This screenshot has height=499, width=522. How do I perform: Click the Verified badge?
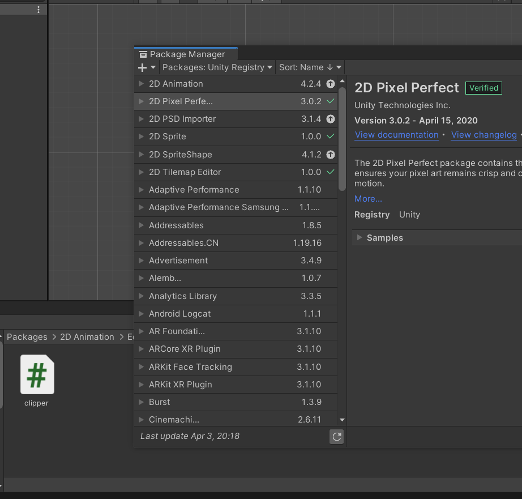click(484, 88)
